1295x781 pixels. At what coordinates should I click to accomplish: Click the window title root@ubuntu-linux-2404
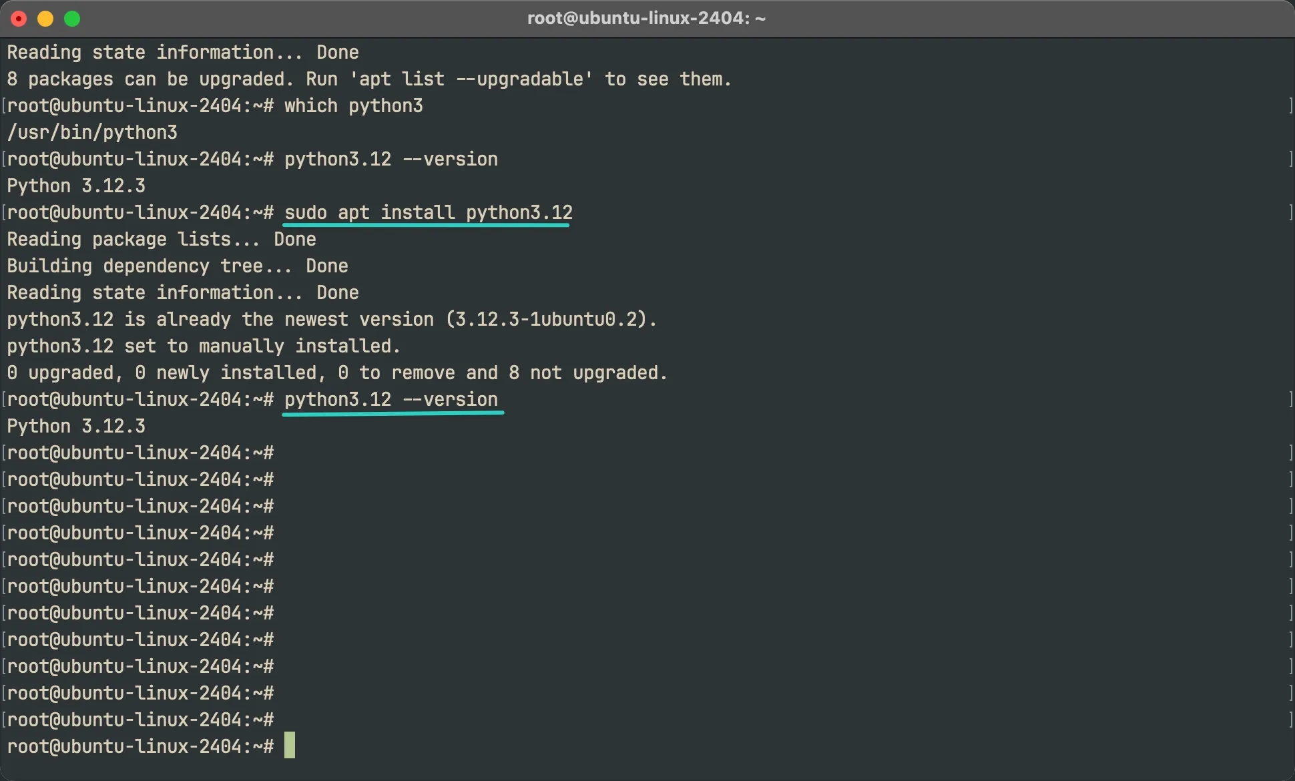coord(646,18)
